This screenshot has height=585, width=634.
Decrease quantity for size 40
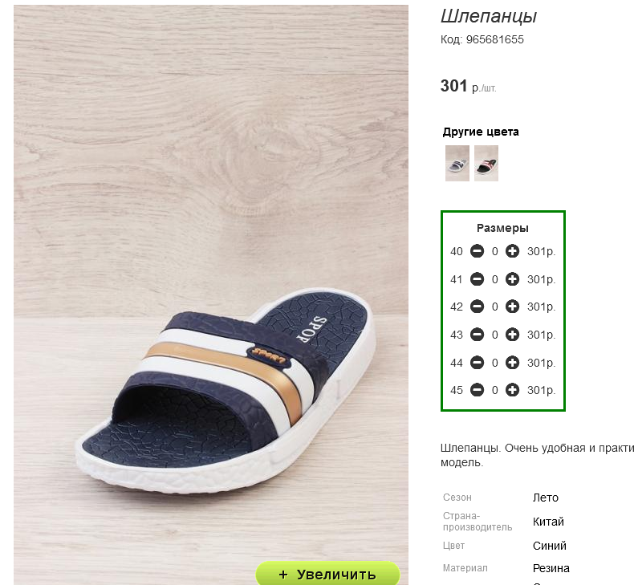pos(478,251)
